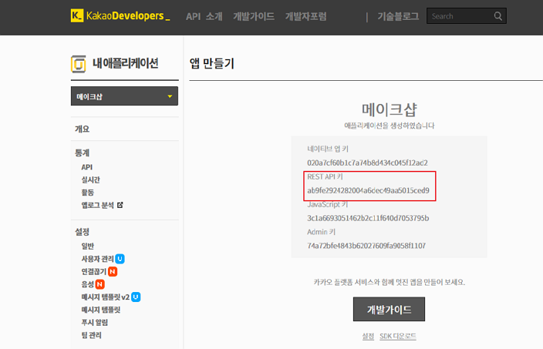The width and height of the screenshot is (543, 349).
Task: Open the API statistics item
Action: click(87, 167)
